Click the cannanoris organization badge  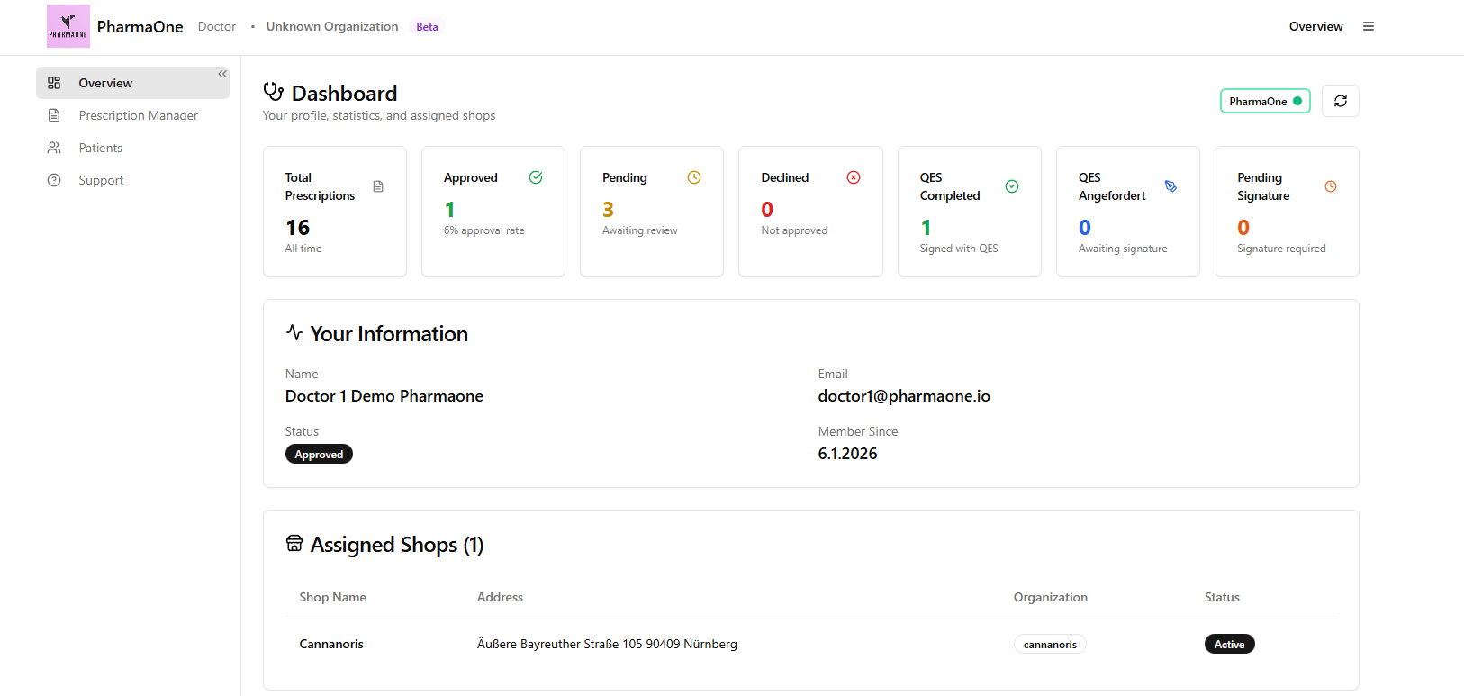click(x=1050, y=644)
